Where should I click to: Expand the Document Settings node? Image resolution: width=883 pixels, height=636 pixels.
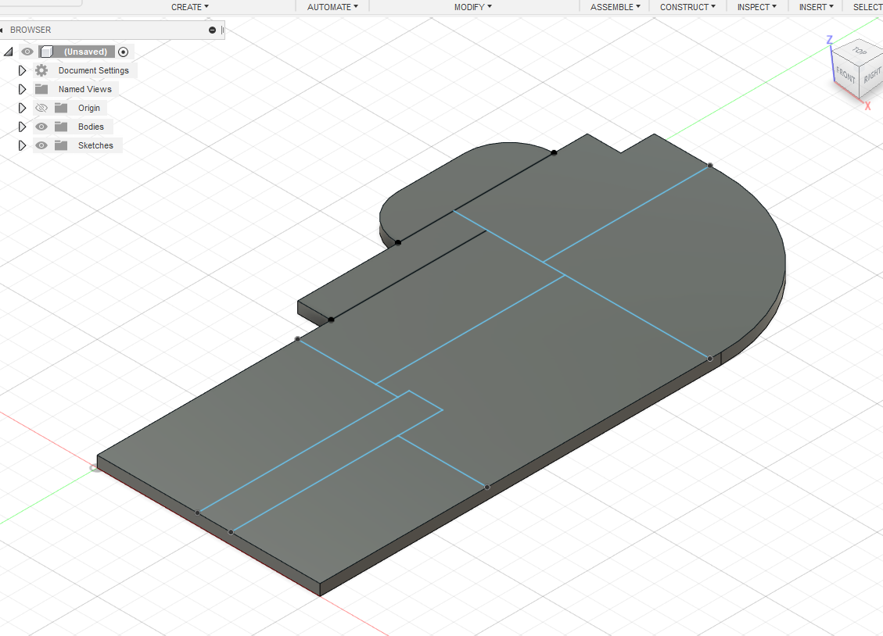click(22, 70)
